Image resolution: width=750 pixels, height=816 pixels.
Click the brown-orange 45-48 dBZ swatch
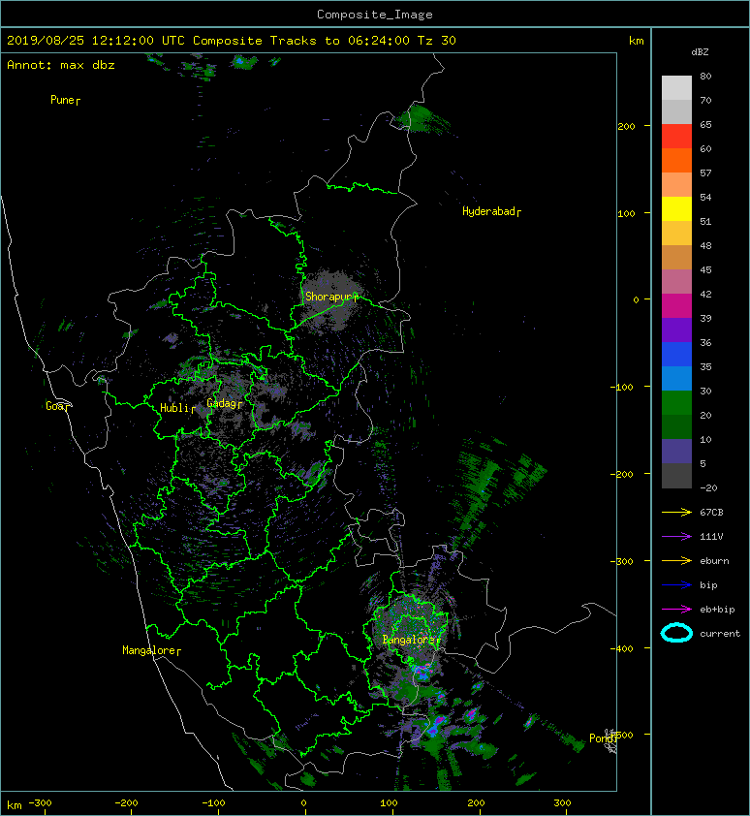[676, 257]
